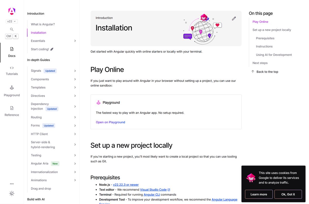Expand the Essentials section
309x204 pixels.
(75, 41)
